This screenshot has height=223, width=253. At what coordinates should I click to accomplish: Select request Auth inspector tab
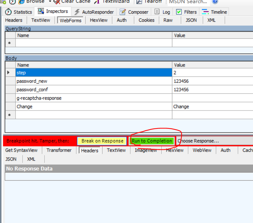point(122,20)
